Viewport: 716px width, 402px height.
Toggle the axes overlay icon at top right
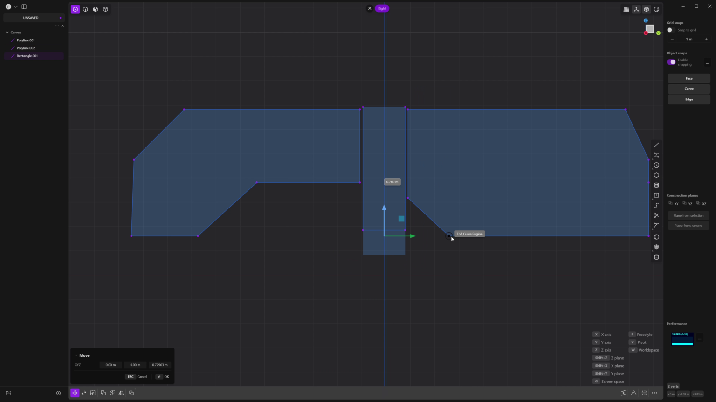click(x=636, y=9)
